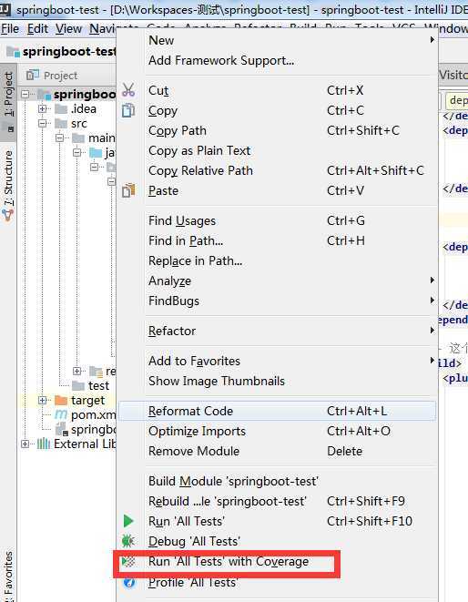Select Copy Path

[x=277, y=130]
